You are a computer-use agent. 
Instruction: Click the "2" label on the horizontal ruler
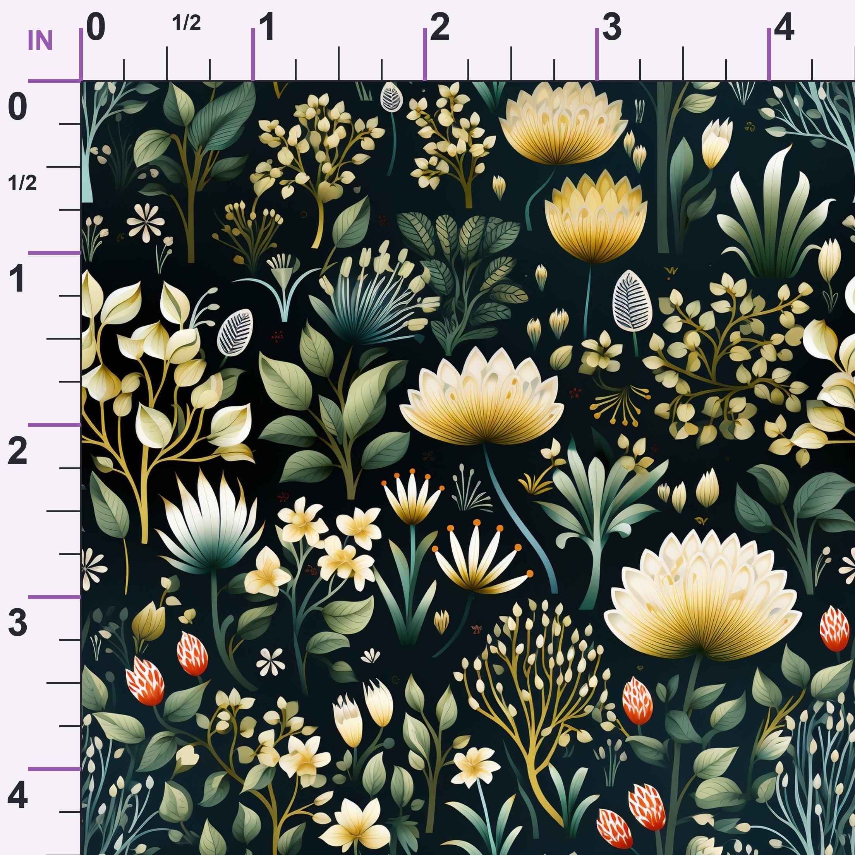point(440,27)
